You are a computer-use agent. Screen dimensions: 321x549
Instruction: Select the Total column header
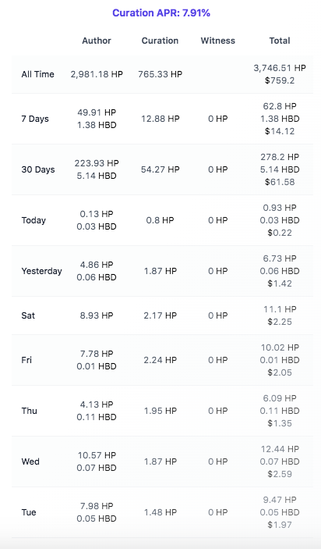[x=280, y=41]
